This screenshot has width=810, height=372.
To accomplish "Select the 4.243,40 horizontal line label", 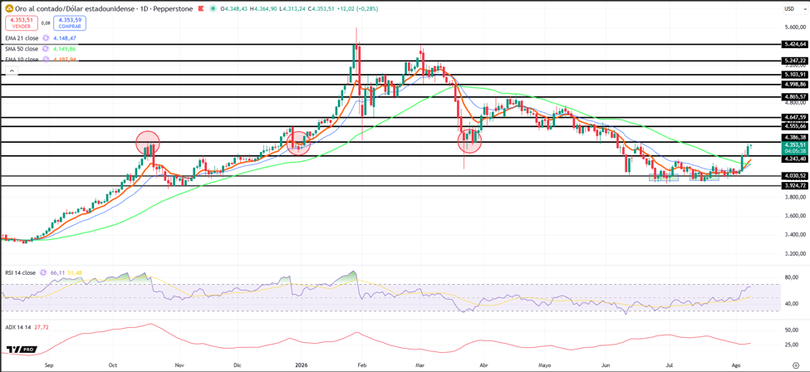I will pos(794,159).
